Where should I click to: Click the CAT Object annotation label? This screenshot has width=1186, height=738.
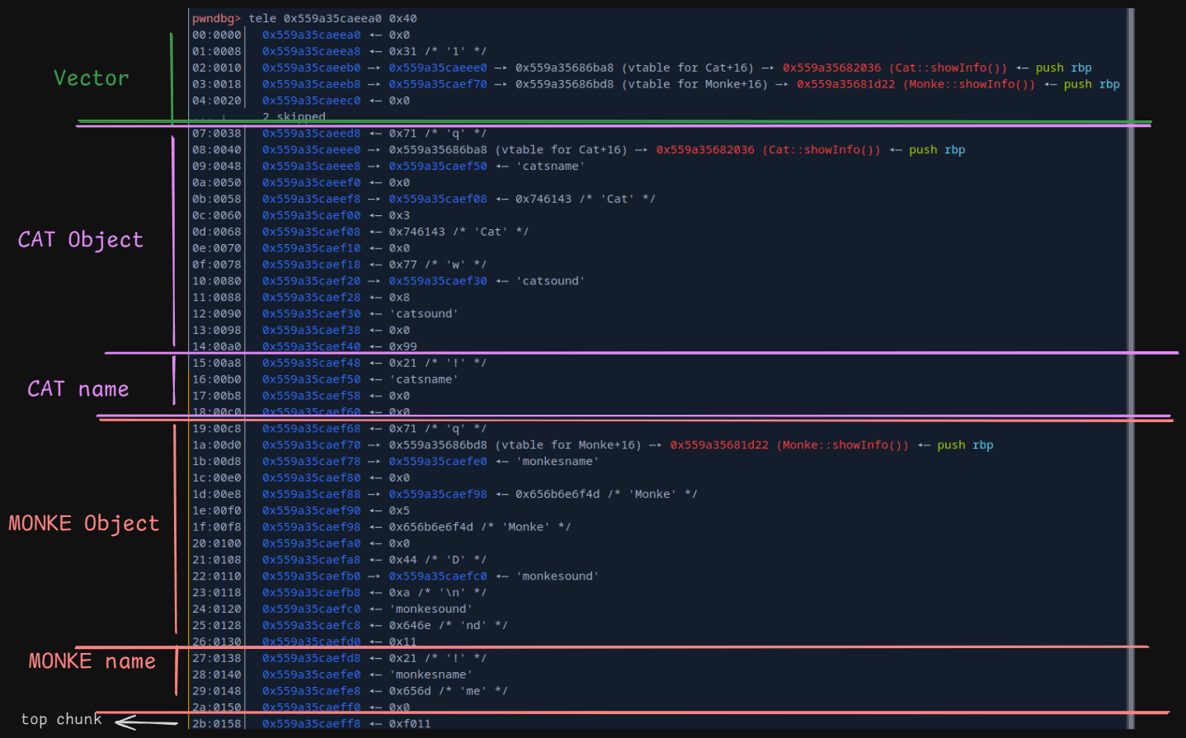81,240
